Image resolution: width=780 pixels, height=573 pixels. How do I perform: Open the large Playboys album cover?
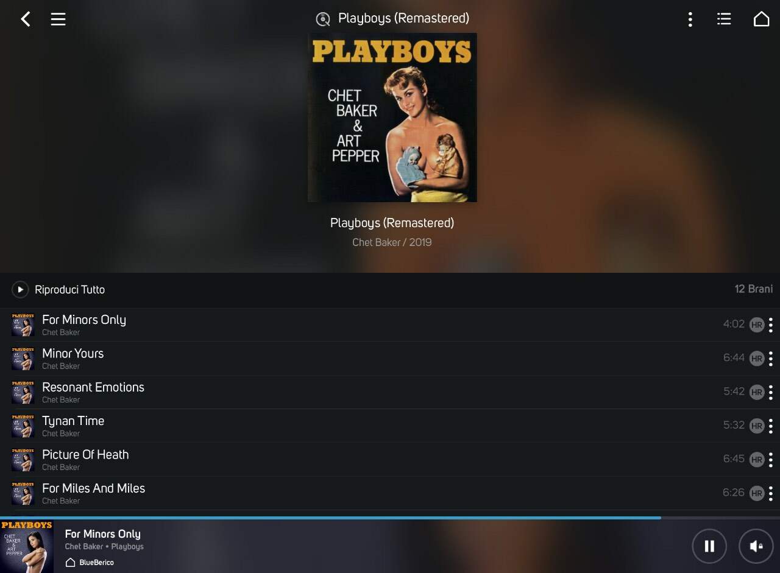pyautogui.click(x=392, y=118)
